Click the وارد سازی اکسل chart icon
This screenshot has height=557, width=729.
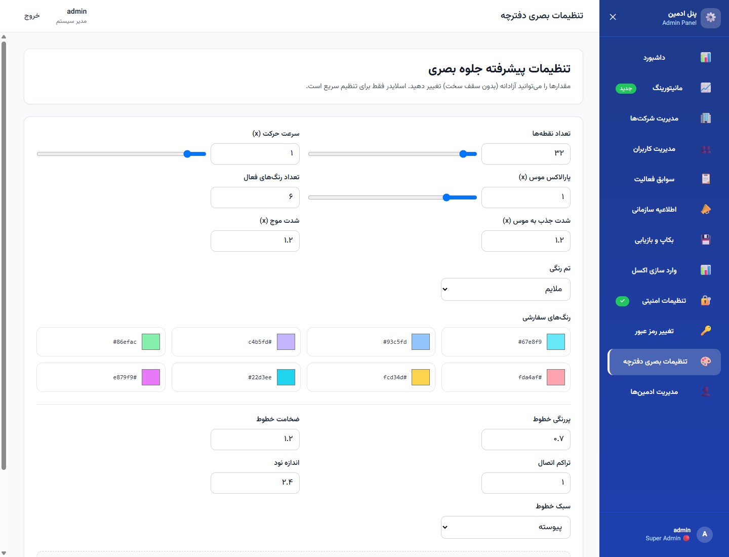[x=706, y=270]
